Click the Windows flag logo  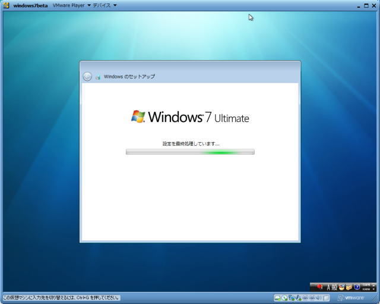pos(138,117)
